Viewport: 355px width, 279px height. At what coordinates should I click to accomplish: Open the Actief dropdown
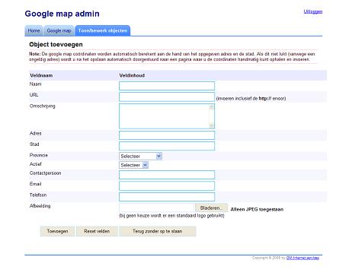pos(133,165)
